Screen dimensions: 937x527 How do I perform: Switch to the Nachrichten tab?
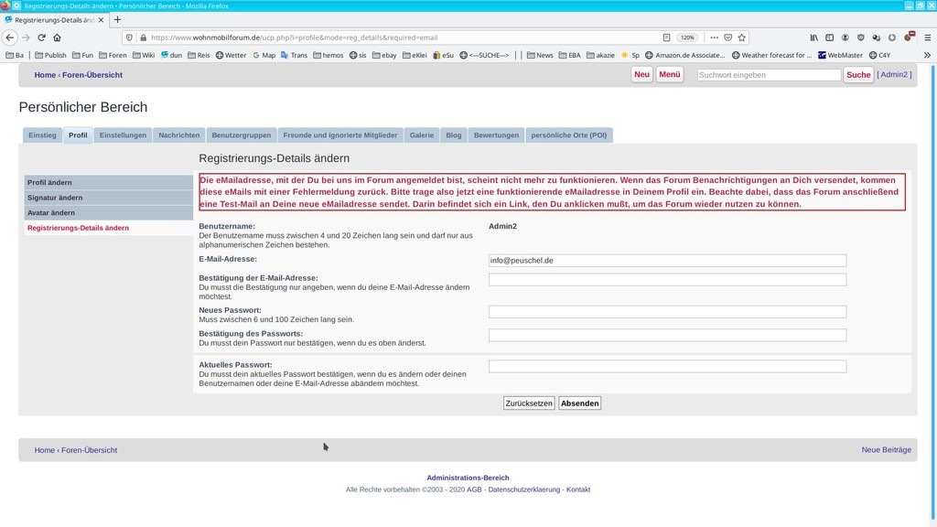tap(178, 135)
